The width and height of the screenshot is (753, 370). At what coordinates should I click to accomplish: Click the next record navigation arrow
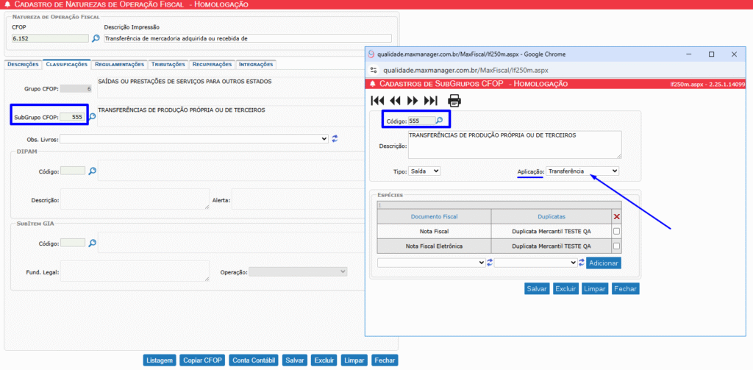[x=413, y=101]
